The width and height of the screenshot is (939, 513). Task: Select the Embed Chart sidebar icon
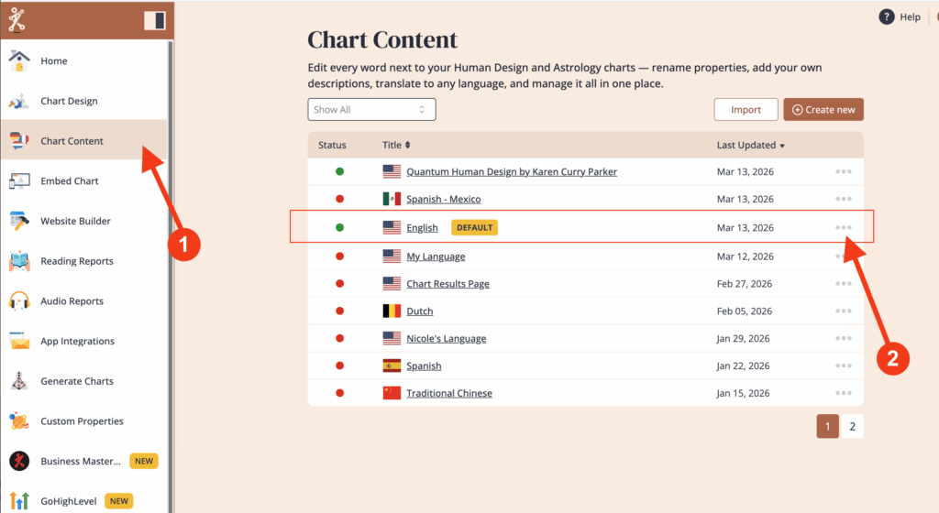19,181
